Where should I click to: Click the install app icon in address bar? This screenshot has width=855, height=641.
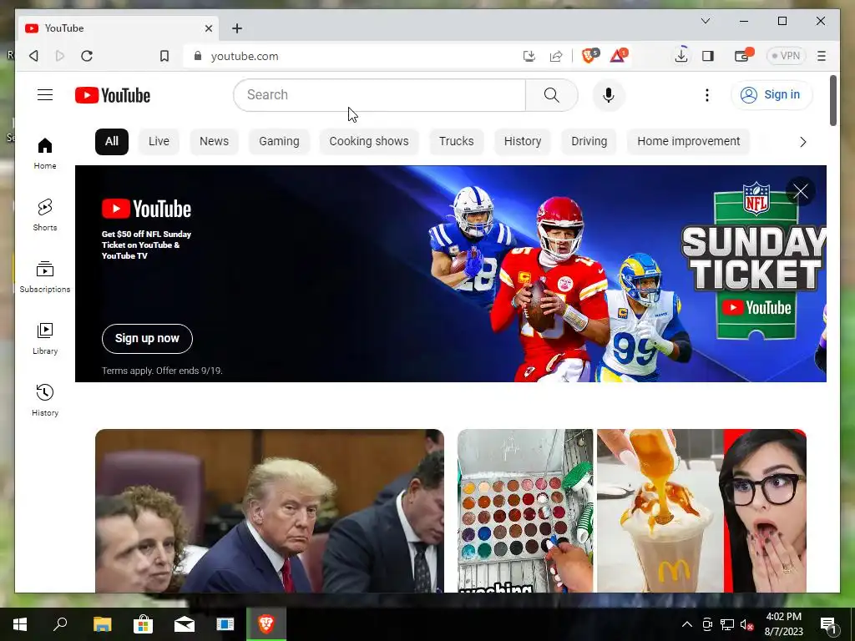point(529,56)
